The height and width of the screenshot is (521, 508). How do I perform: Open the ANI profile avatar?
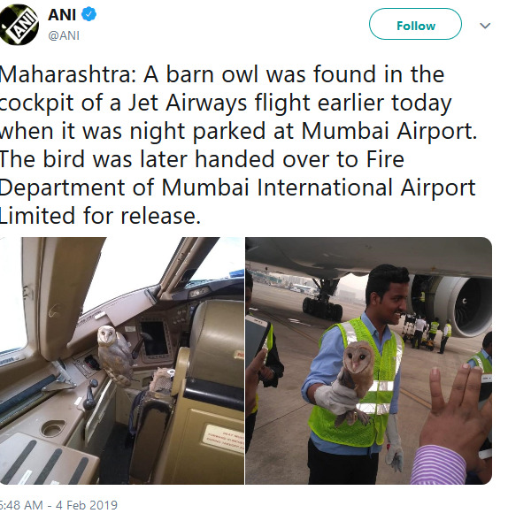(x=19, y=25)
